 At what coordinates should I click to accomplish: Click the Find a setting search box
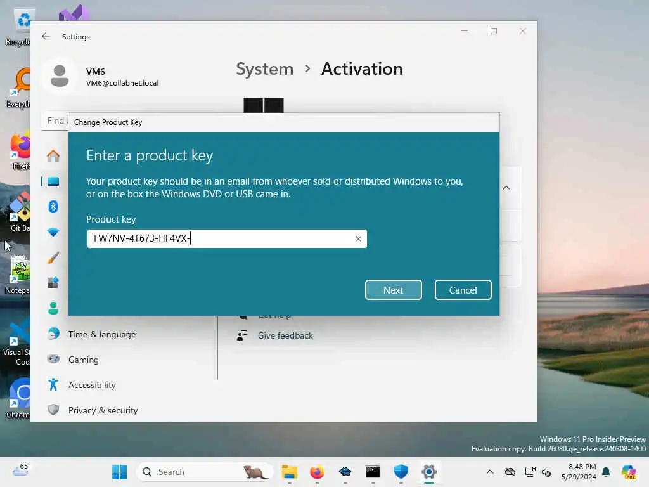click(x=55, y=121)
